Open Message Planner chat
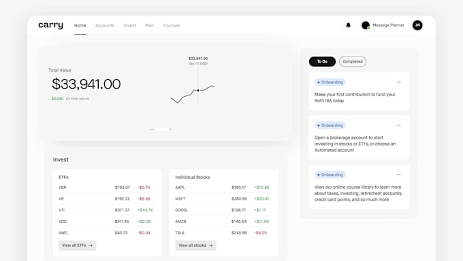 [x=383, y=25]
